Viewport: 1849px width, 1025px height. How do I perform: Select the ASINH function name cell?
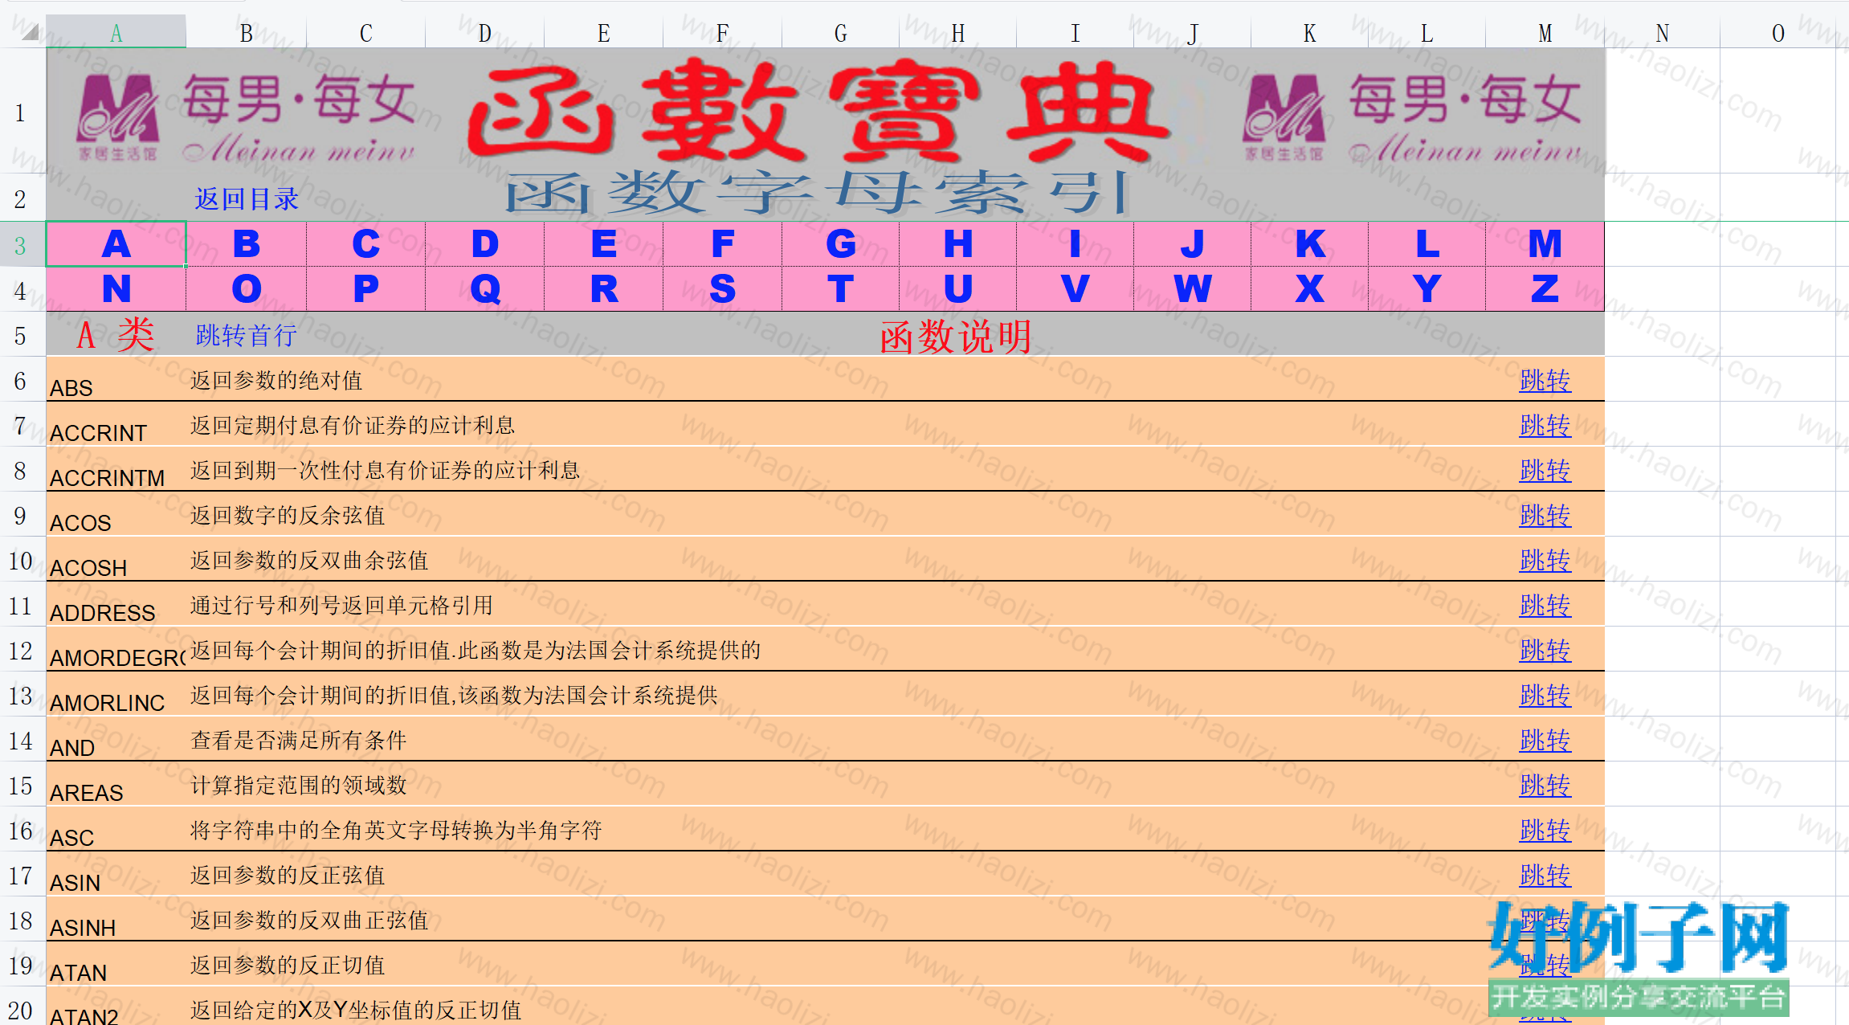[116, 919]
